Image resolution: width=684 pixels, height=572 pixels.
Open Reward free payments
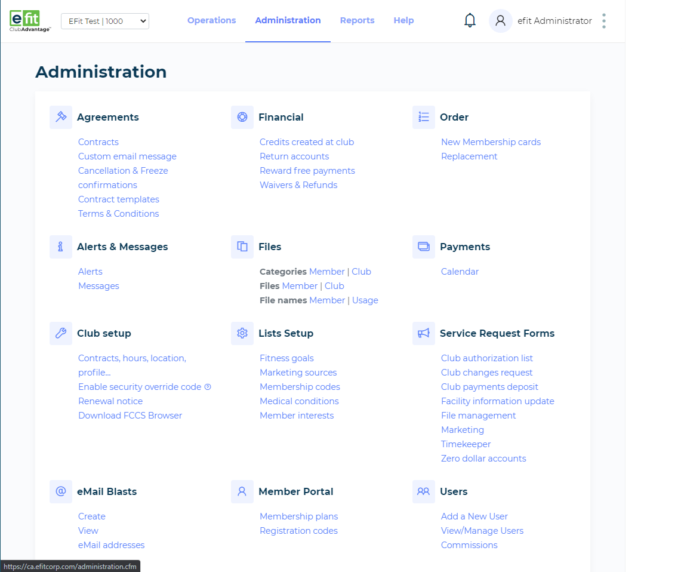tap(307, 171)
